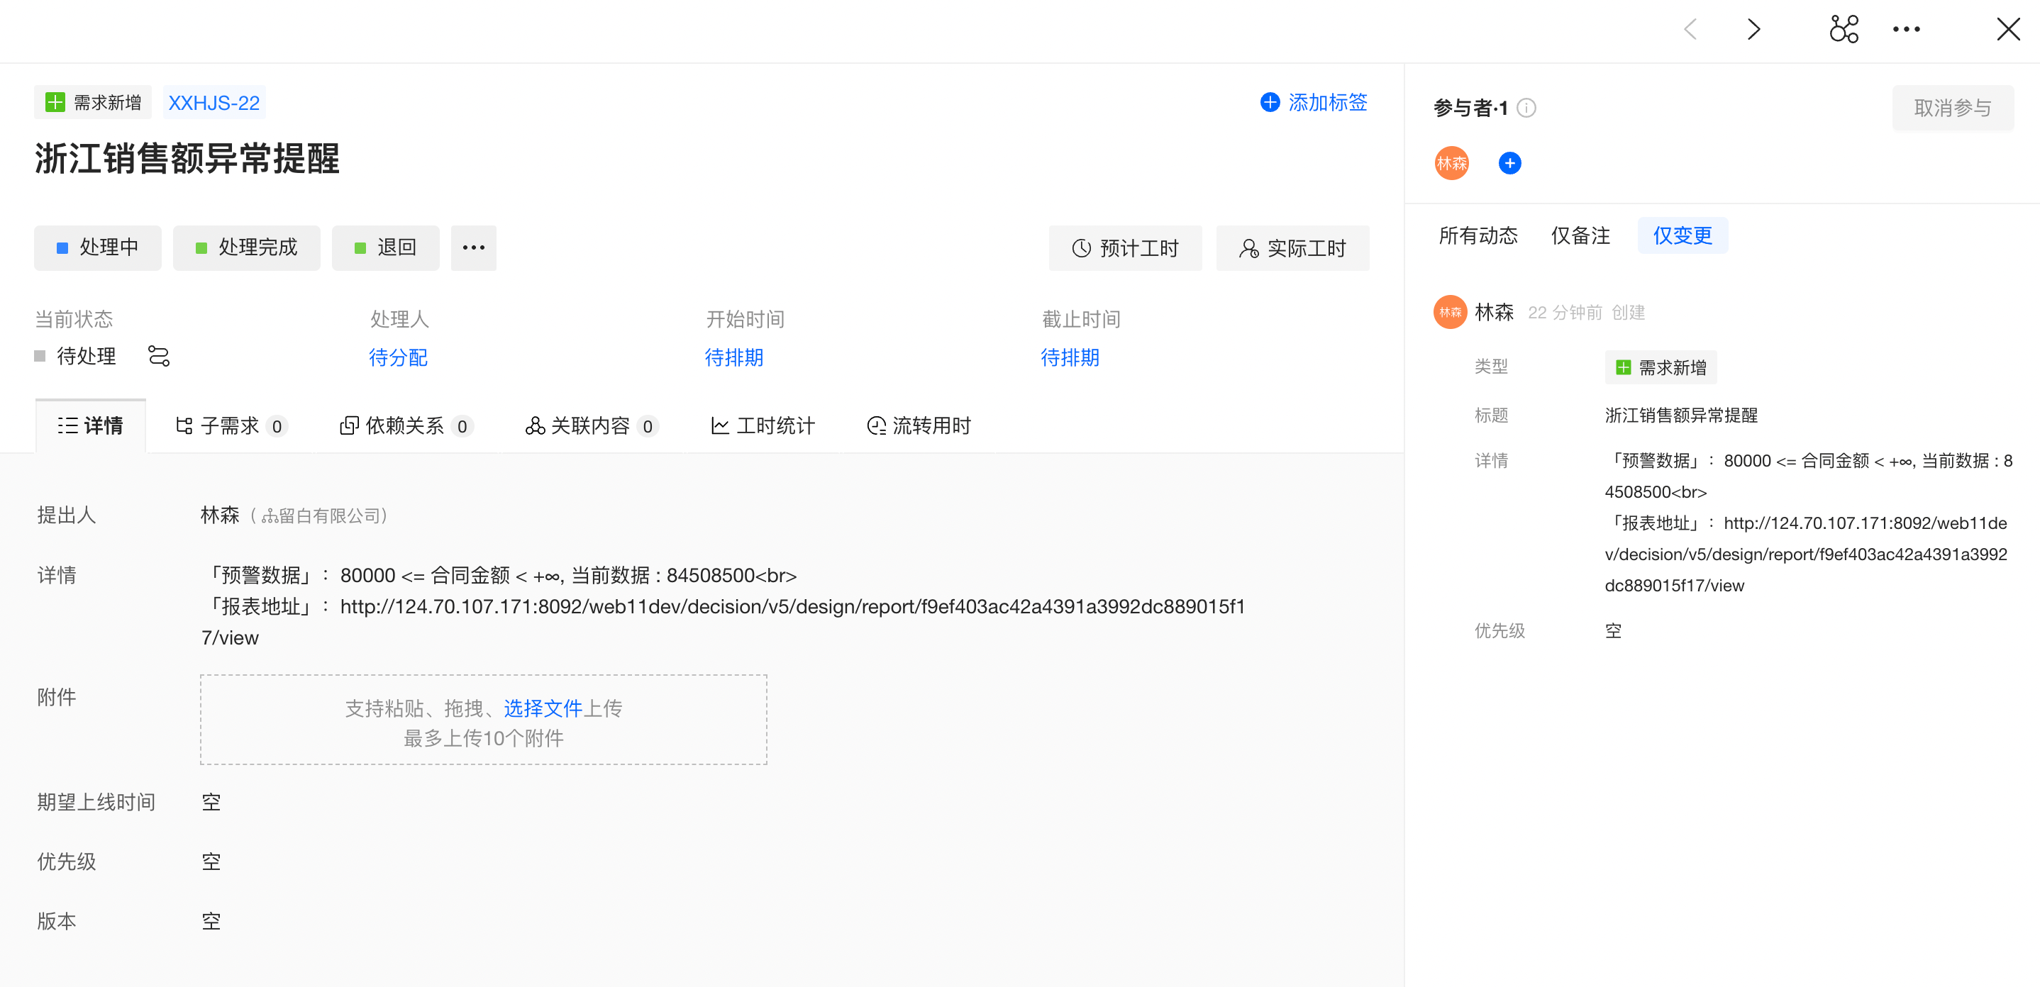Open the 待排期 deadline picker

pyautogui.click(x=1069, y=358)
